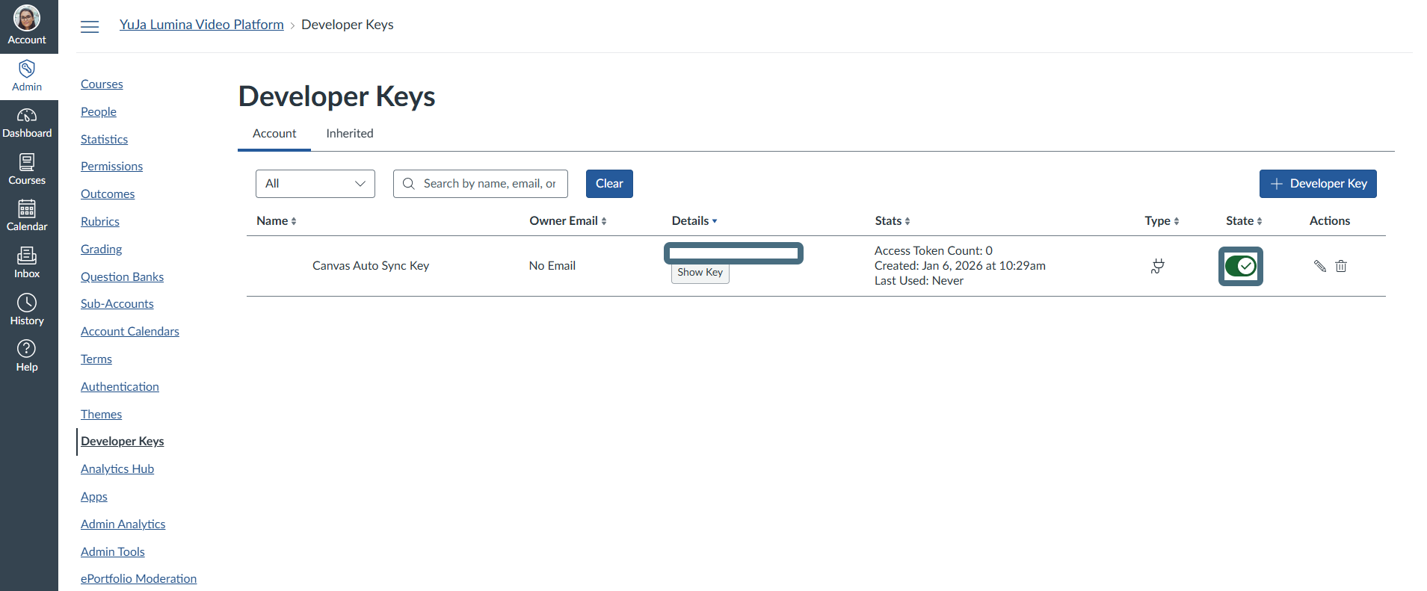
Task: Switch to the Inherited tab
Action: click(350, 134)
